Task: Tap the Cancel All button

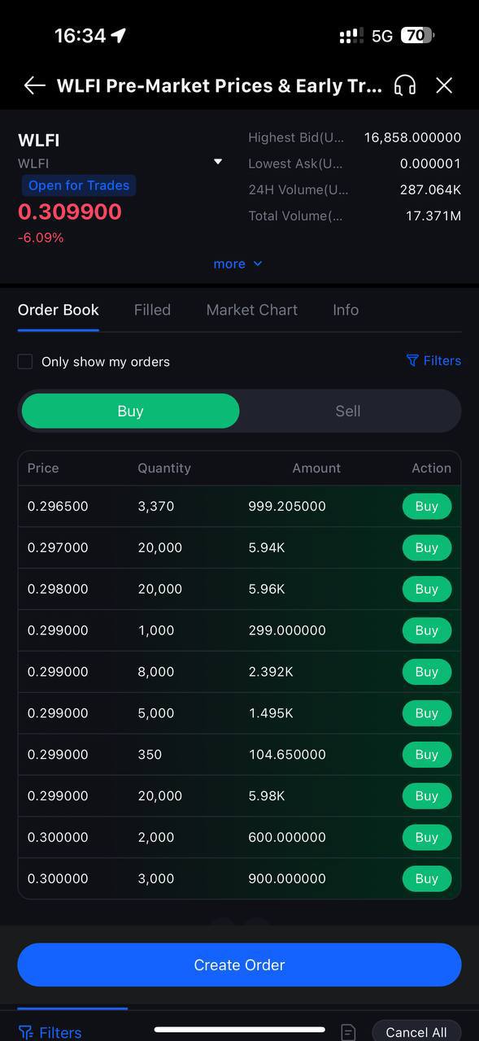Action: [416, 1031]
